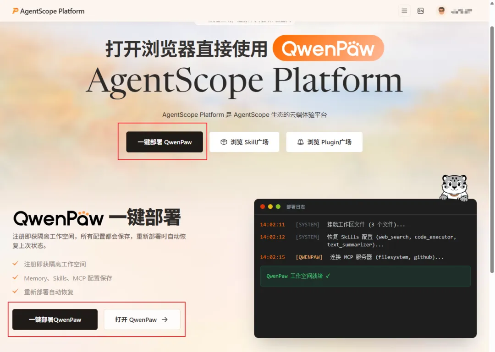
Task: Open the hamburger menu icon
Action: [404, 11]
